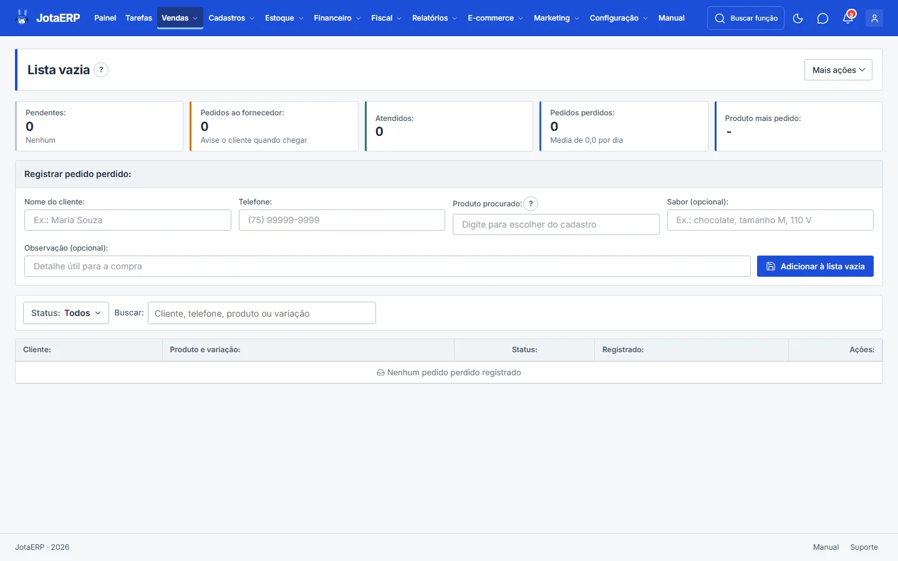Click Adicionar à lista vazia button

(x=815, y=266)
